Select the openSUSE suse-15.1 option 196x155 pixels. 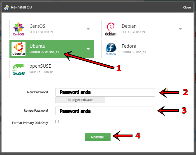(51, 69)
